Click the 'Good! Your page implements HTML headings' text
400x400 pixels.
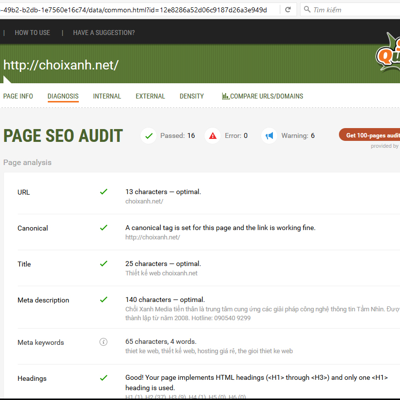256,383
